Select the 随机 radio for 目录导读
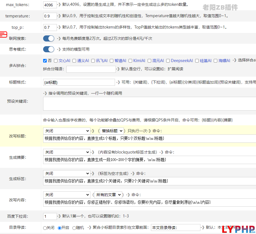 (74, 228)
